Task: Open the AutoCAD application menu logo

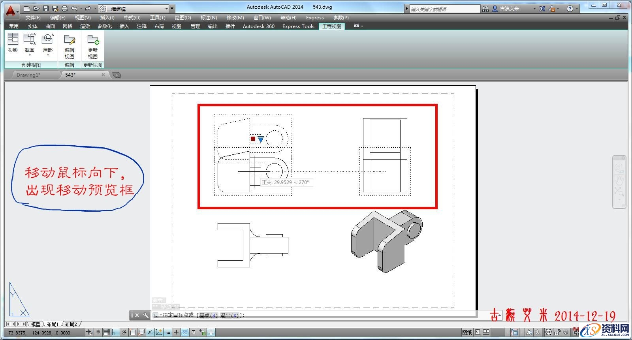Action: click(11, 11)
